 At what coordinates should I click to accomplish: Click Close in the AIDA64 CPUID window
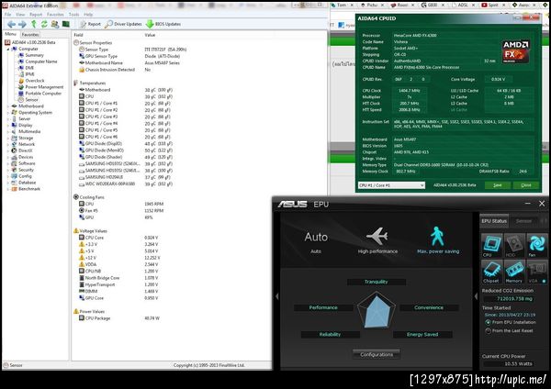point(525,185)
